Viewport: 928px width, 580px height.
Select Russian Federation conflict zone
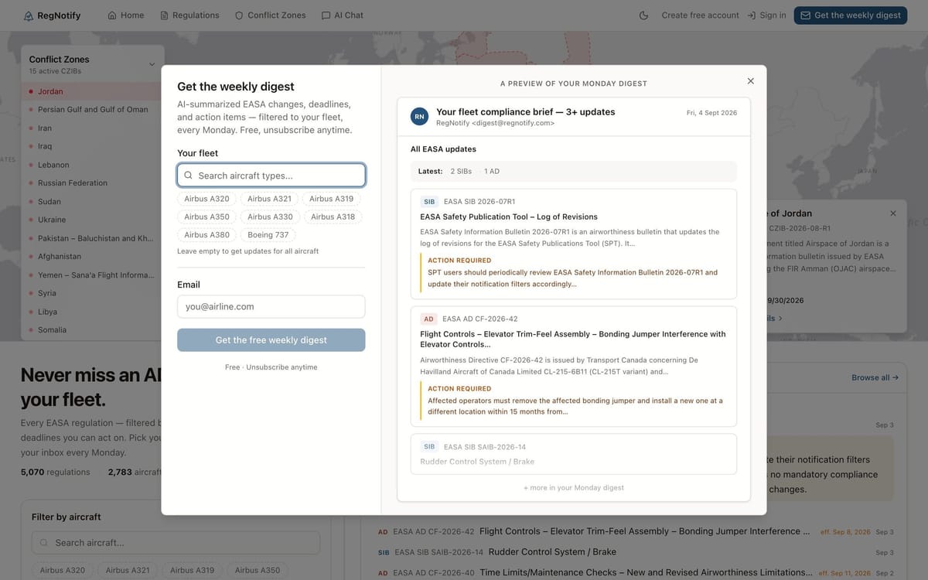92,183
